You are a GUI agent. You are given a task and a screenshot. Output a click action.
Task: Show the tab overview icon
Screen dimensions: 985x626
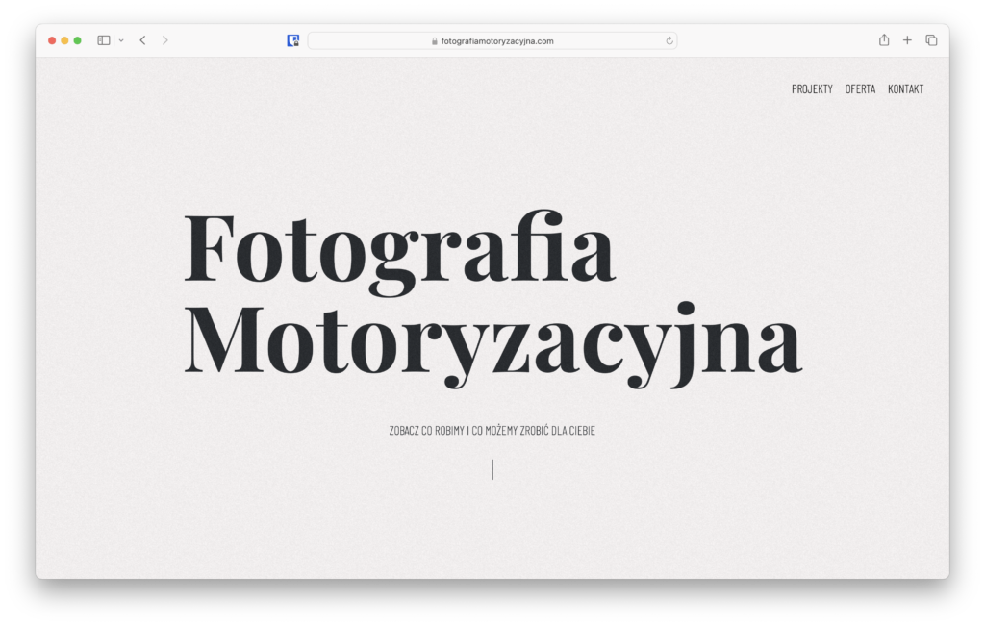coord(931,40)
